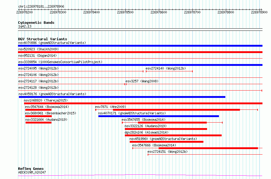Click the nsv1068920 red variant bar
271x179 pixels.
[x=143, y=103]
